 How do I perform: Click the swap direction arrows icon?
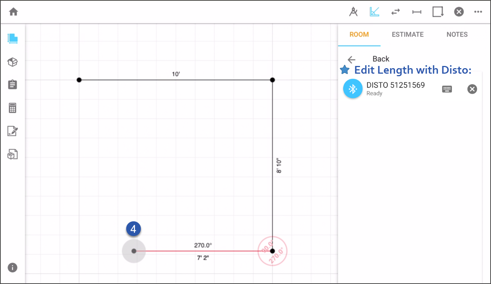(395, 12)
